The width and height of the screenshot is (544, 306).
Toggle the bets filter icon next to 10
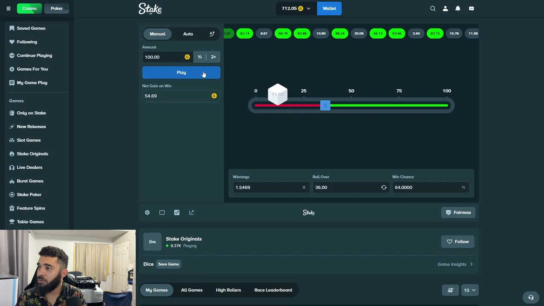[x=450, y=290]
